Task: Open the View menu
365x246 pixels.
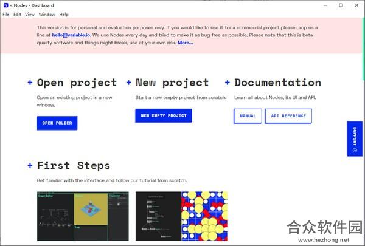Action: [x=30, y=15]
